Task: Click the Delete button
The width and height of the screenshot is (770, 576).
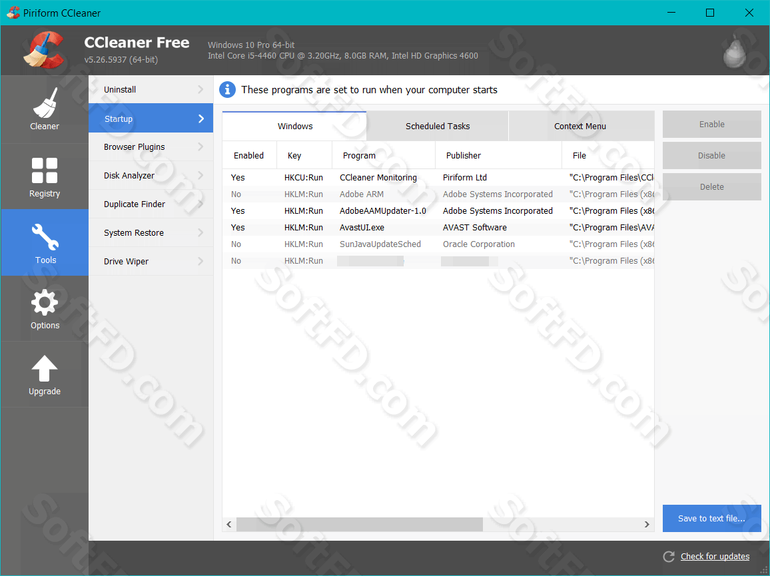Action: (x=711, y=186)
